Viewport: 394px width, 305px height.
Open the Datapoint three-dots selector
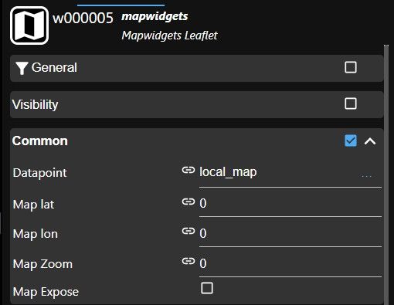(x=366, y=176)
